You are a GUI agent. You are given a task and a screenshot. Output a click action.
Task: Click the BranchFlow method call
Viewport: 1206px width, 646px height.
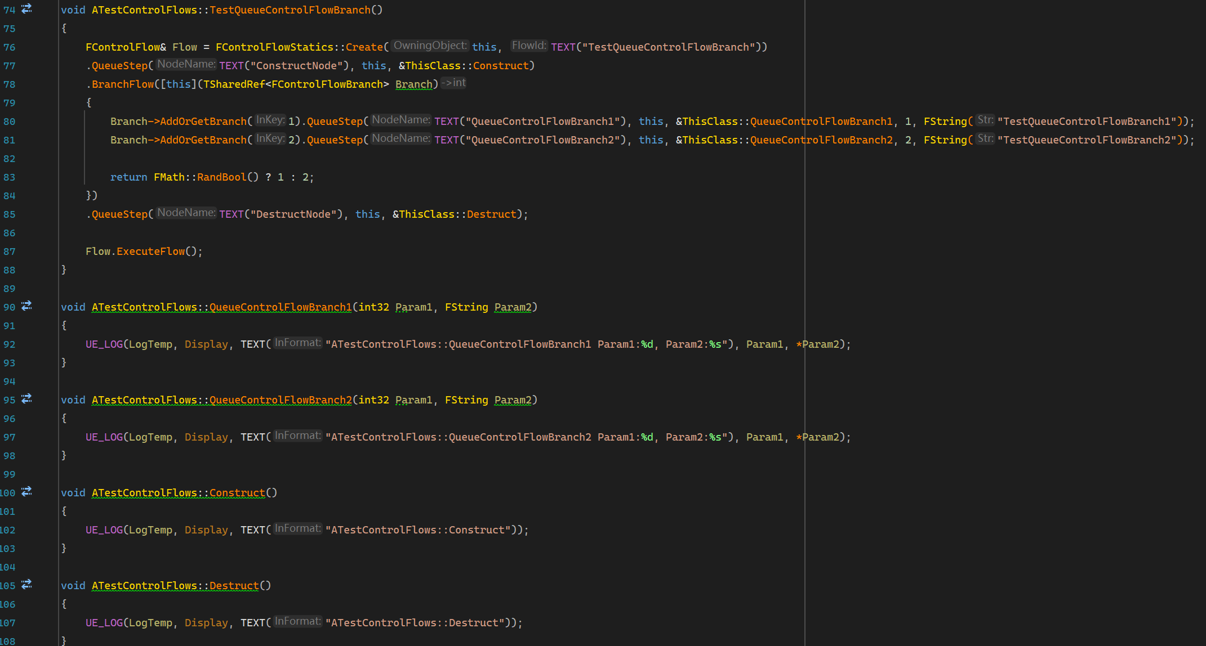(x=122, y=84)
